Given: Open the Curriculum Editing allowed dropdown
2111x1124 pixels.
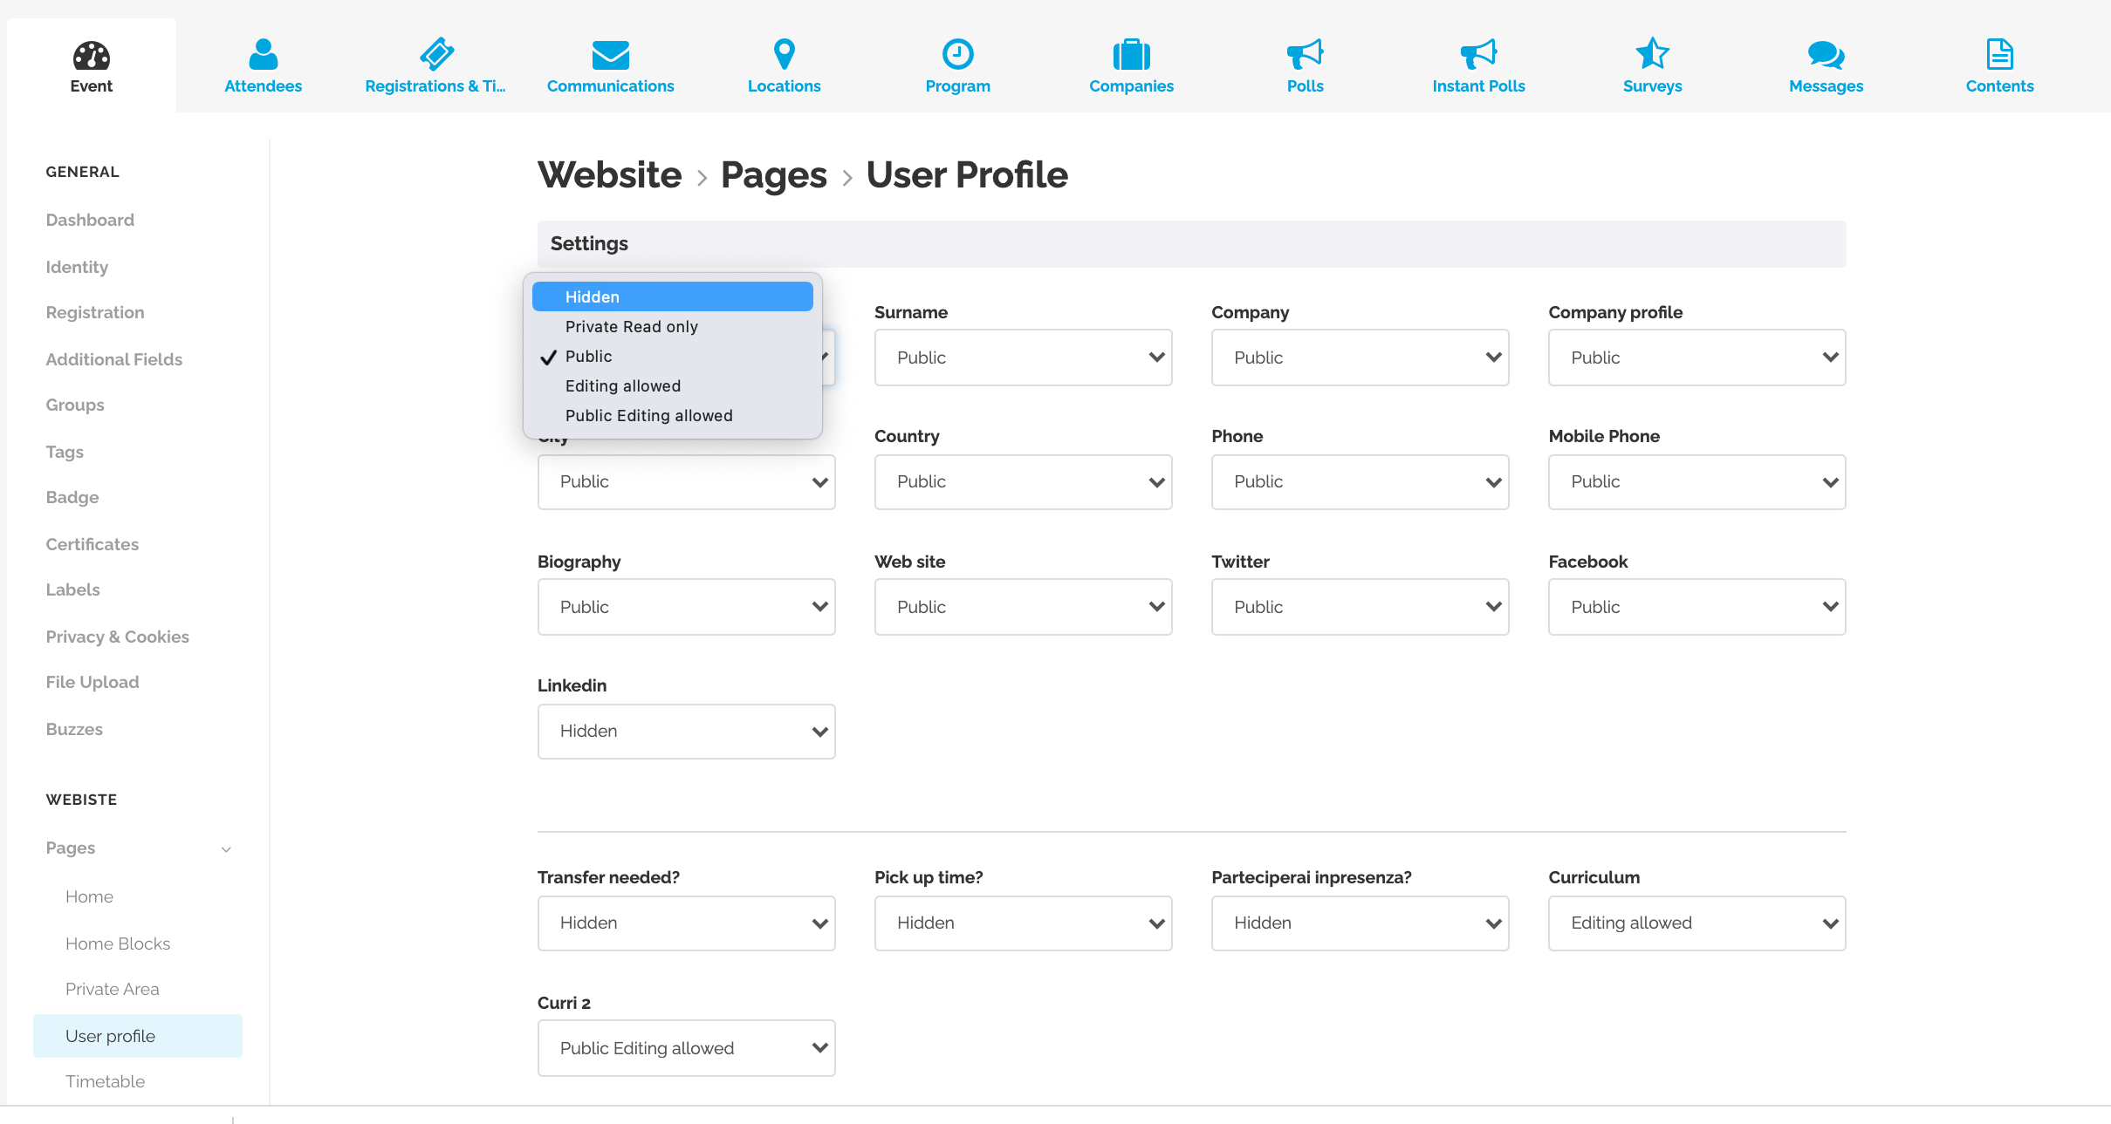Looking at the screenshot, I should click(1696, 923).
